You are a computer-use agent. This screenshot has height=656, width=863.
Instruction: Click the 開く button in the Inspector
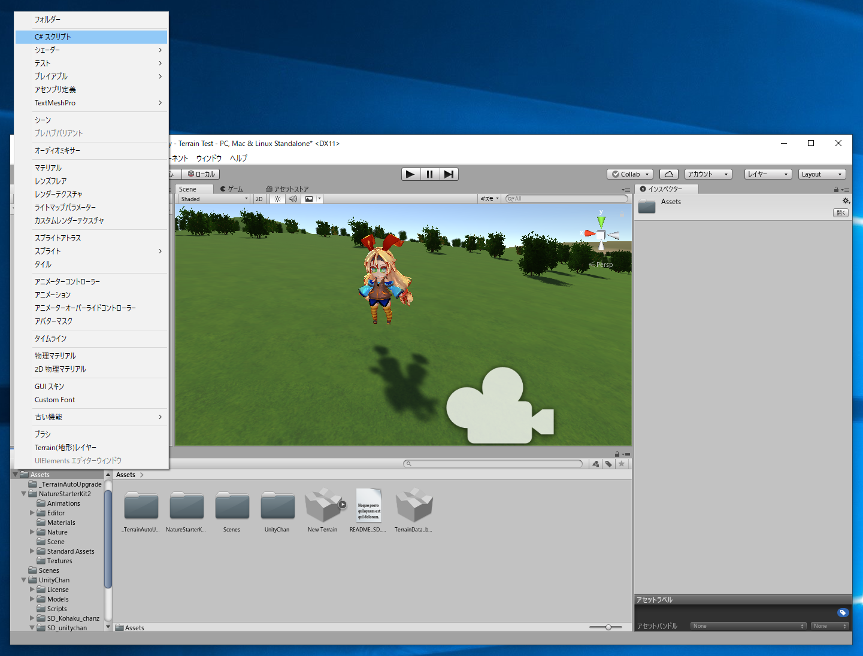click(841, 213)
